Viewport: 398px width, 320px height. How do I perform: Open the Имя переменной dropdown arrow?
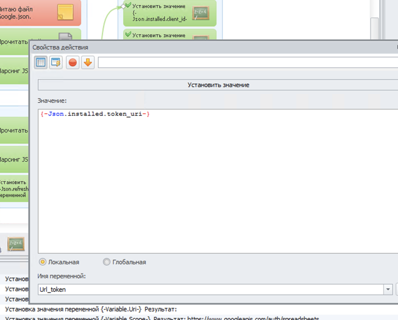388,290
